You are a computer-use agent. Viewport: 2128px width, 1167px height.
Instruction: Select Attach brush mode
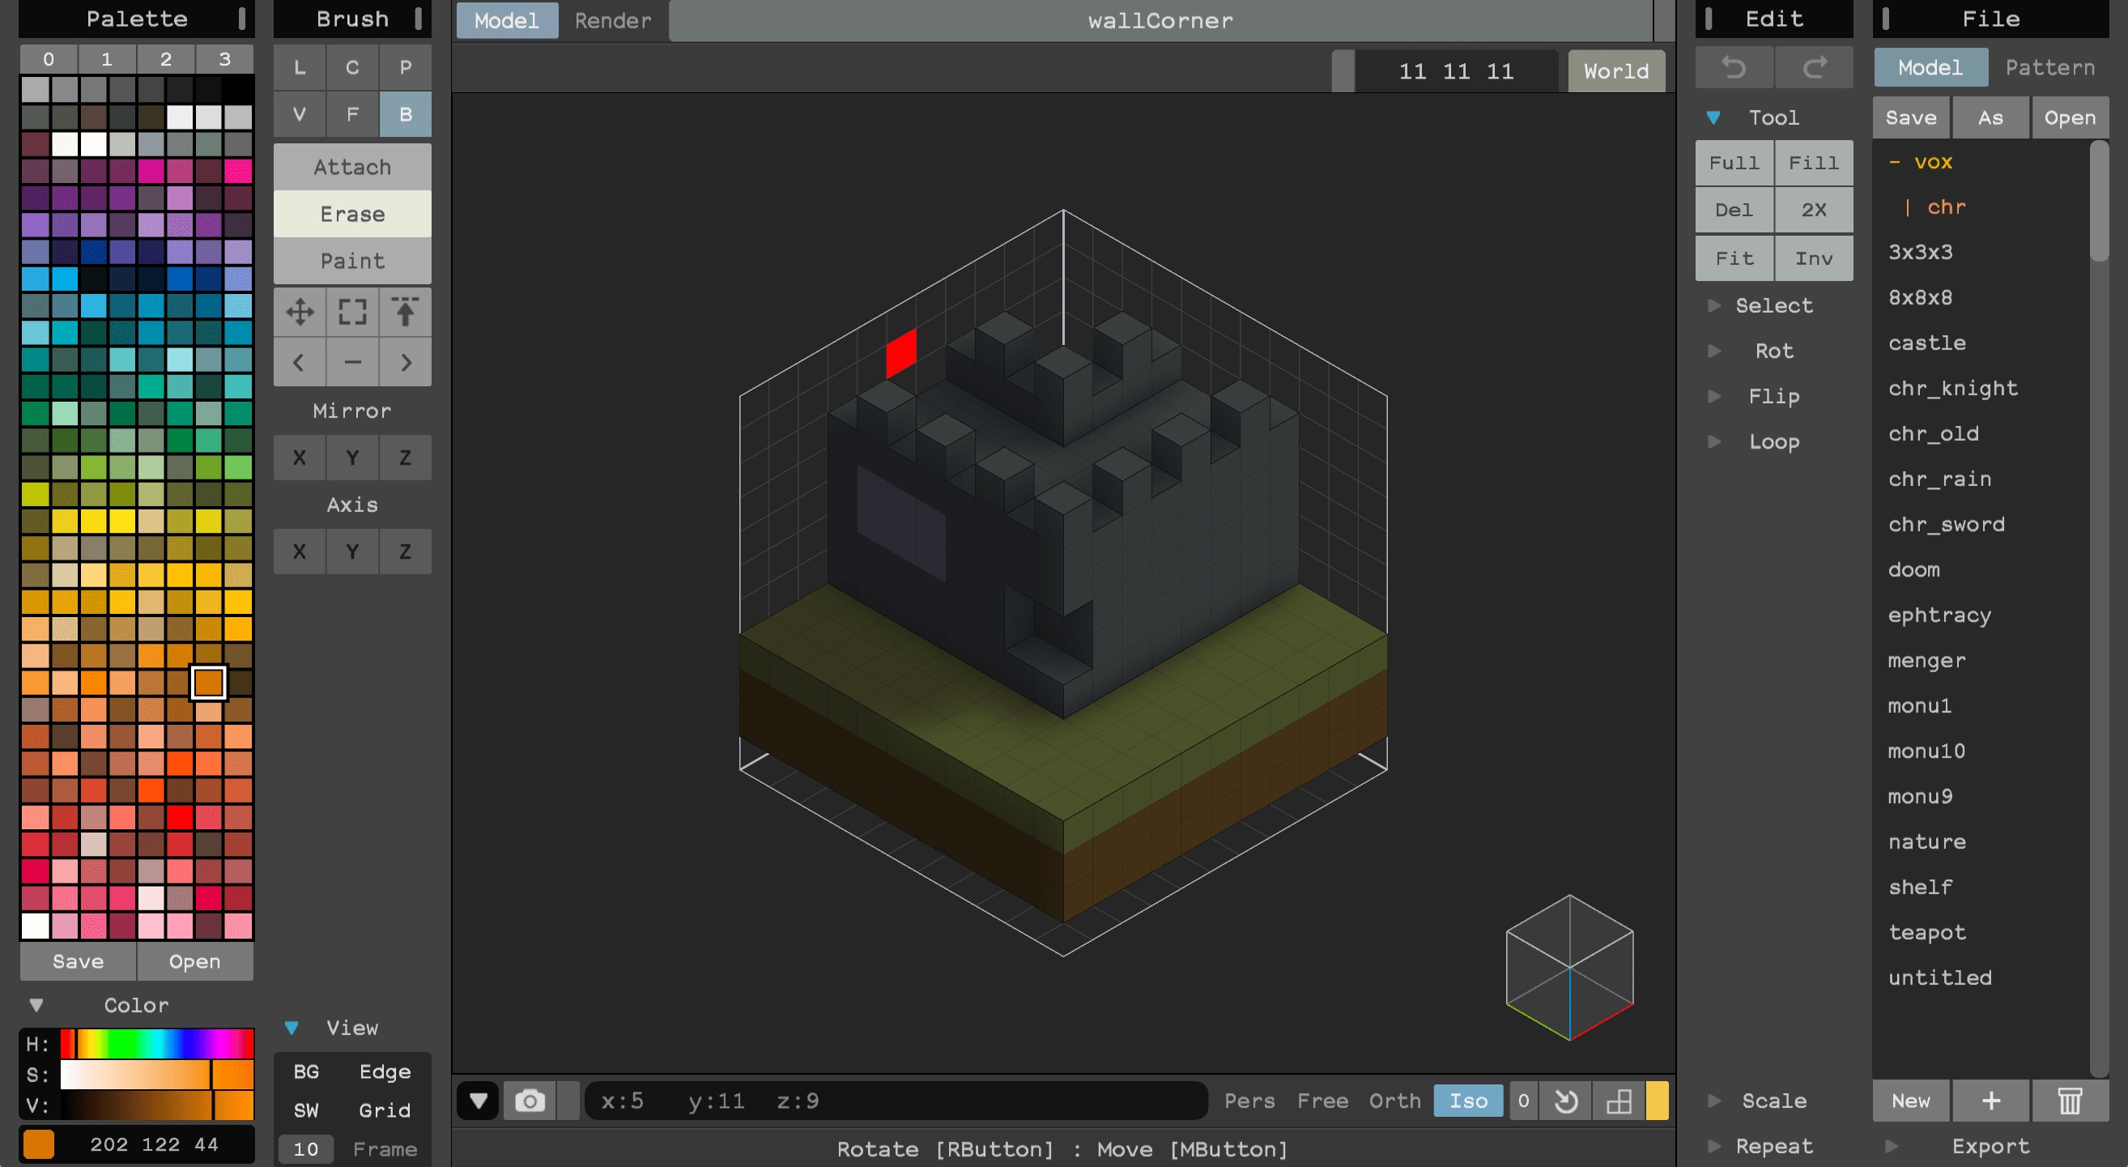(352, 167)
